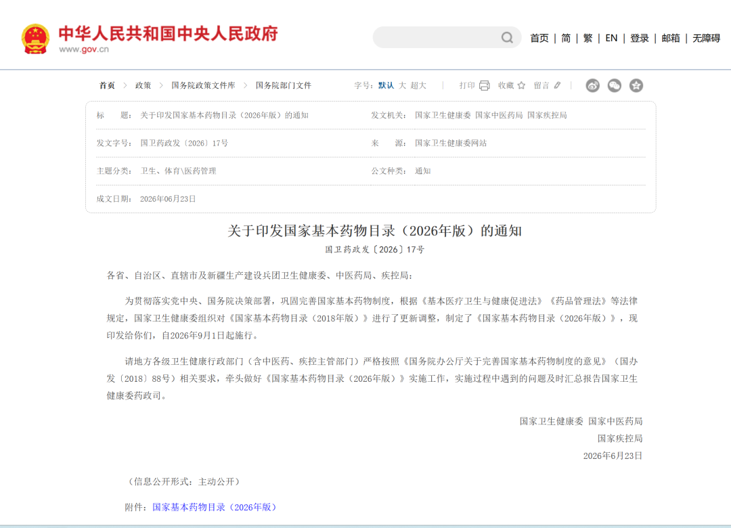Viewport: 731px width, 528px height.
Task: Share the page via the Weibo icon
Action: 592,85
